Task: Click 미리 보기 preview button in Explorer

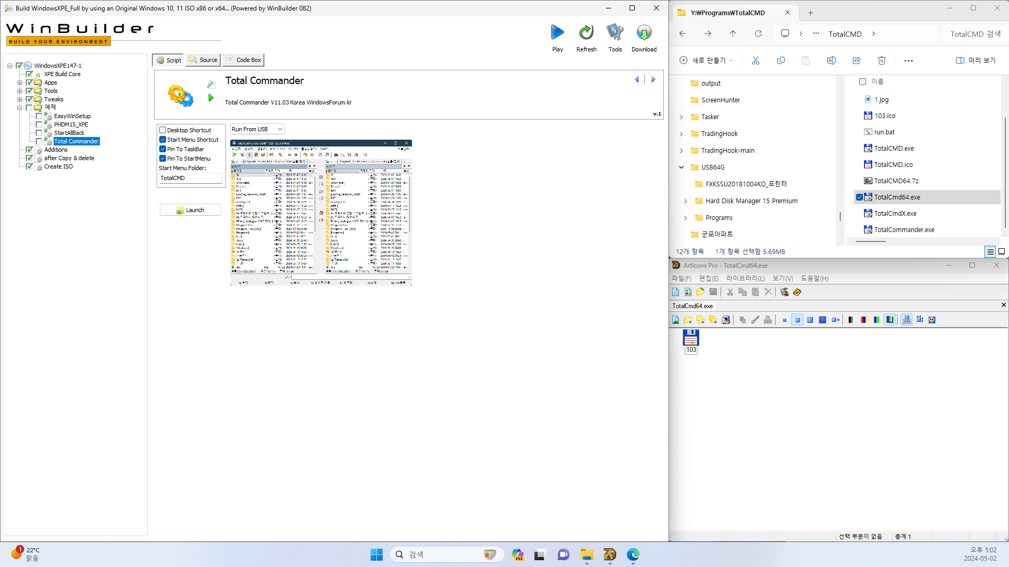Action: tap(976, 60)
